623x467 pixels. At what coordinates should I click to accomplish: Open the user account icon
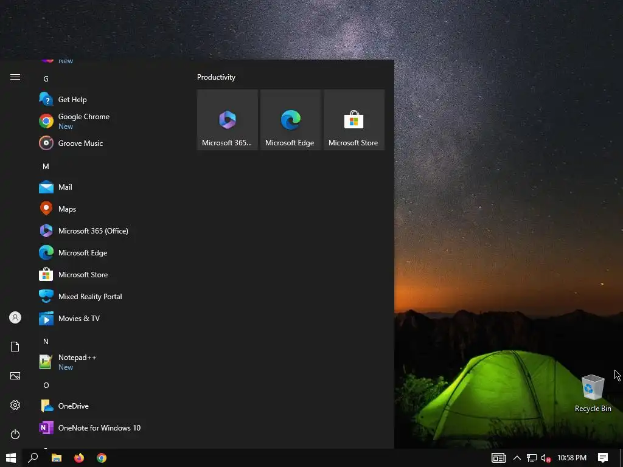click(15, 317)
